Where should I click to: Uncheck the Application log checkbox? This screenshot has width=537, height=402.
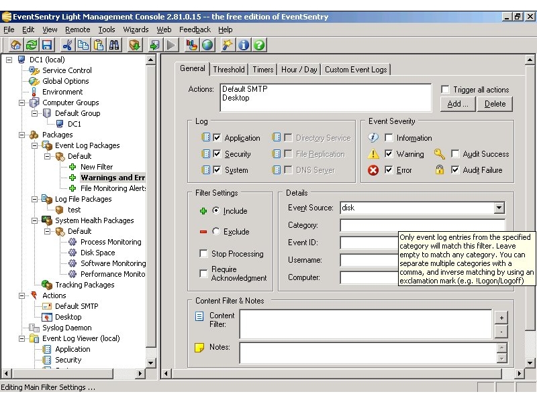(217, 138)
